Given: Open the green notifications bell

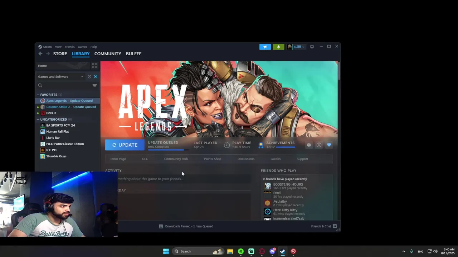Looking at the screenshot, I should click(x=278, y=47).
